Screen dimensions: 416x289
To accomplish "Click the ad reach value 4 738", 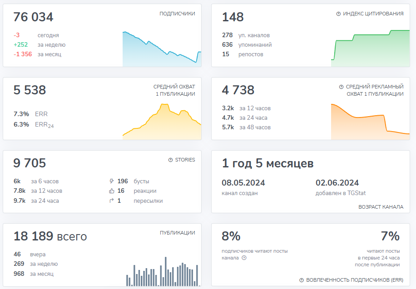I will point(238,90).
